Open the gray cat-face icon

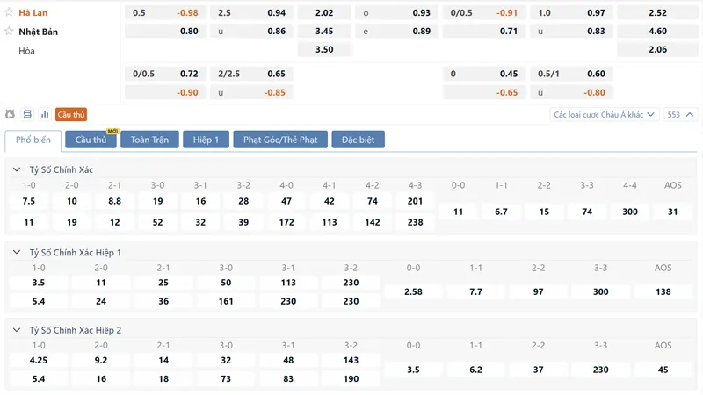10,115
